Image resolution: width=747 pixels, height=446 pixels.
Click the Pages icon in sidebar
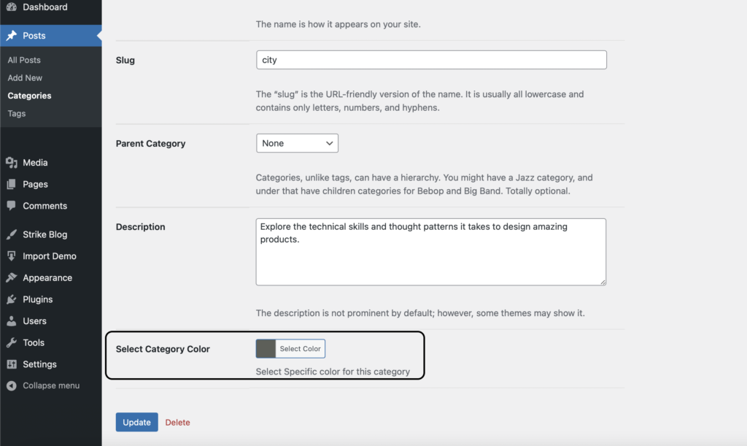[x=11, y=185]
